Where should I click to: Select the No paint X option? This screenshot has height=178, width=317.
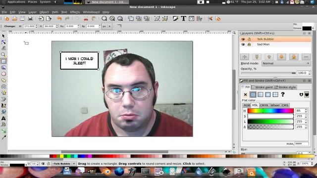tap(246, 94)
